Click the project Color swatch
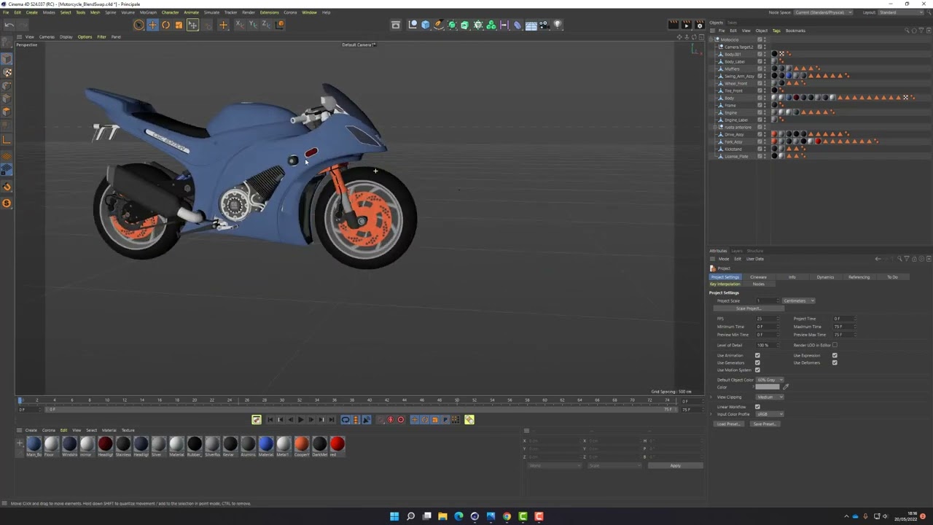The width and height of the screenshot is (933, 525). pyautogui.click(x=768, y=387)
